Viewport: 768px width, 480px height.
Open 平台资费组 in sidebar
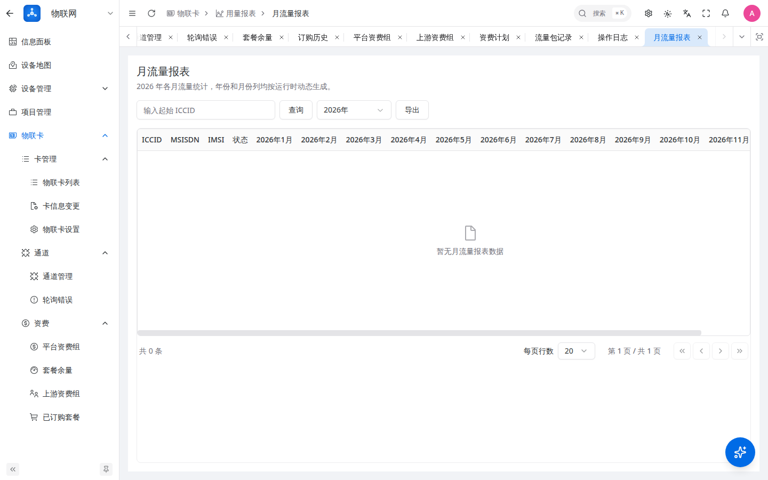pyautogui.click(x=59, y=347)
